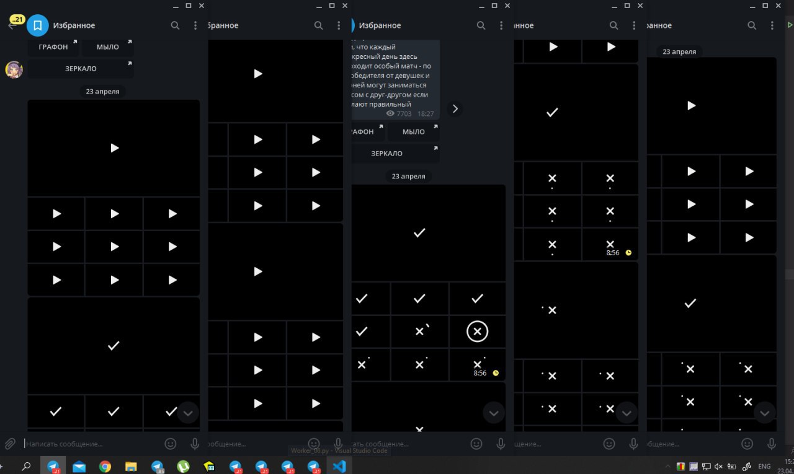The width and height of the screenshot is (794, 474).
Task: Jump to bottom in leftmost window
Action: tap(188, 413)
